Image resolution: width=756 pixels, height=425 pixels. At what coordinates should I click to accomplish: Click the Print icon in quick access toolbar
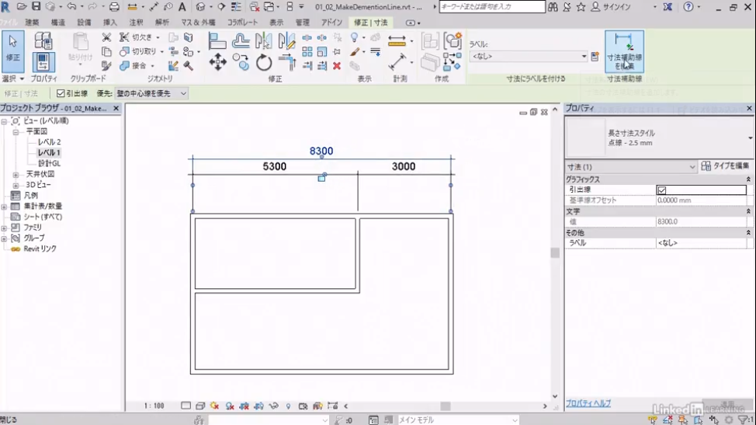click(x=114, y=7)
